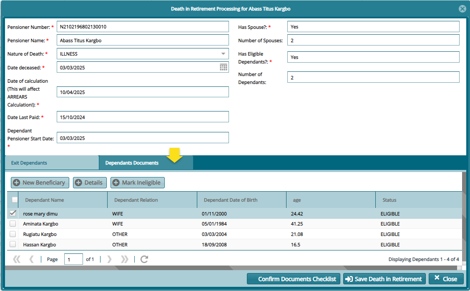Refresh the dependants grid

coord(144,259)
